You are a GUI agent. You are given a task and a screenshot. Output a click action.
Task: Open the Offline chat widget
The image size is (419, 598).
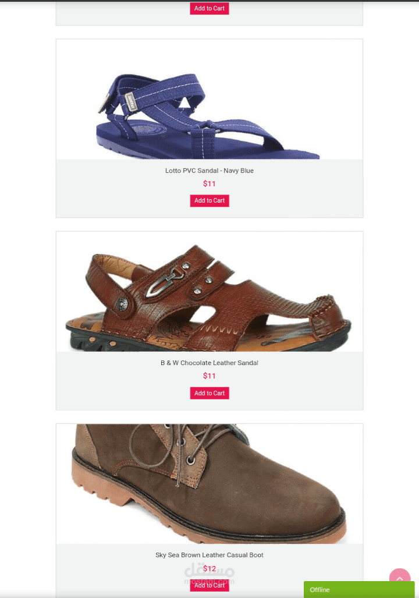point(358,589)
